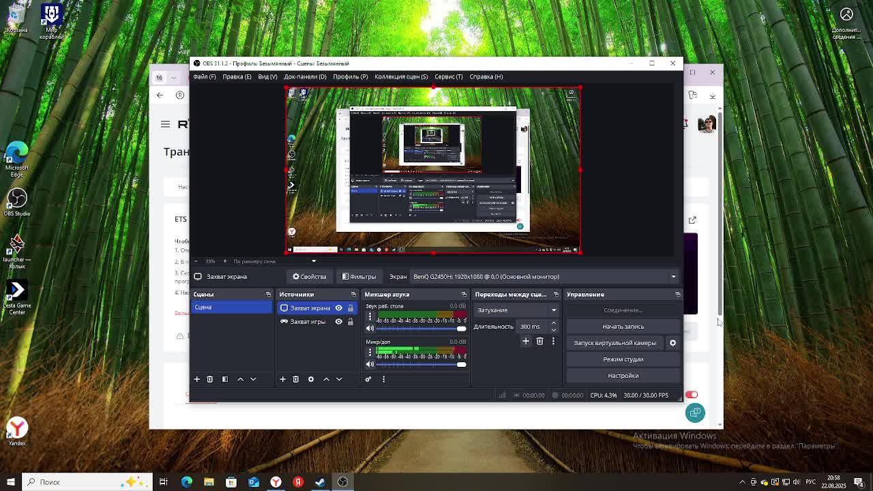Open the Док-панели menu
Screen dimensions: 873x491
click(305, 76)
